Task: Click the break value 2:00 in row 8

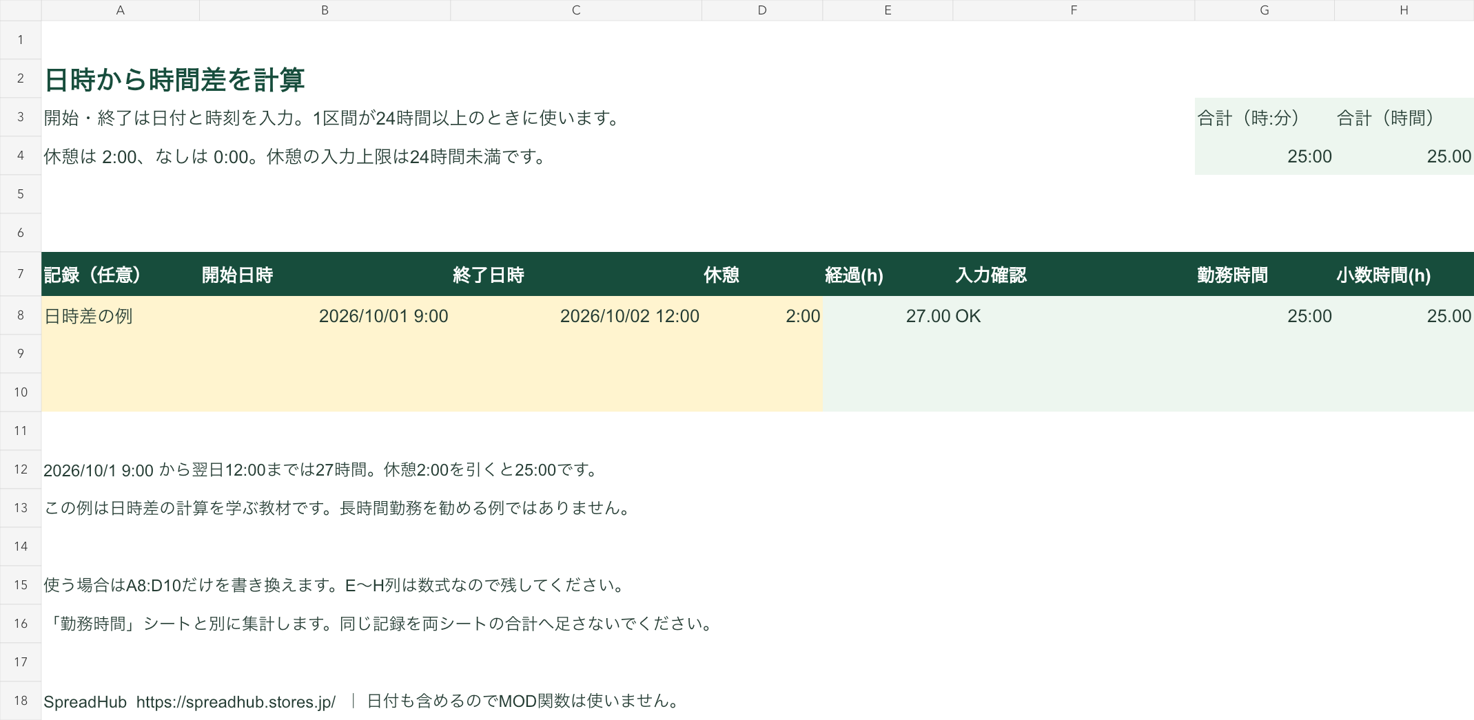Action: pos(803,316)
